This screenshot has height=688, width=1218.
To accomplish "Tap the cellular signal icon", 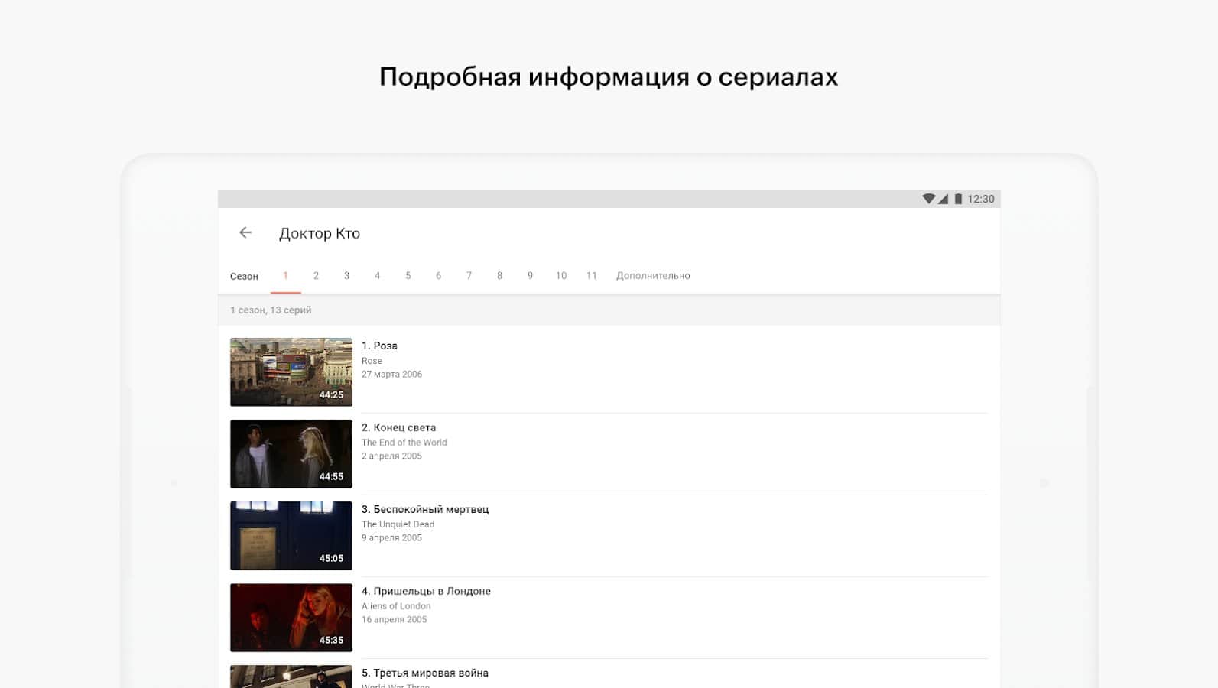I will coord(944,199).
